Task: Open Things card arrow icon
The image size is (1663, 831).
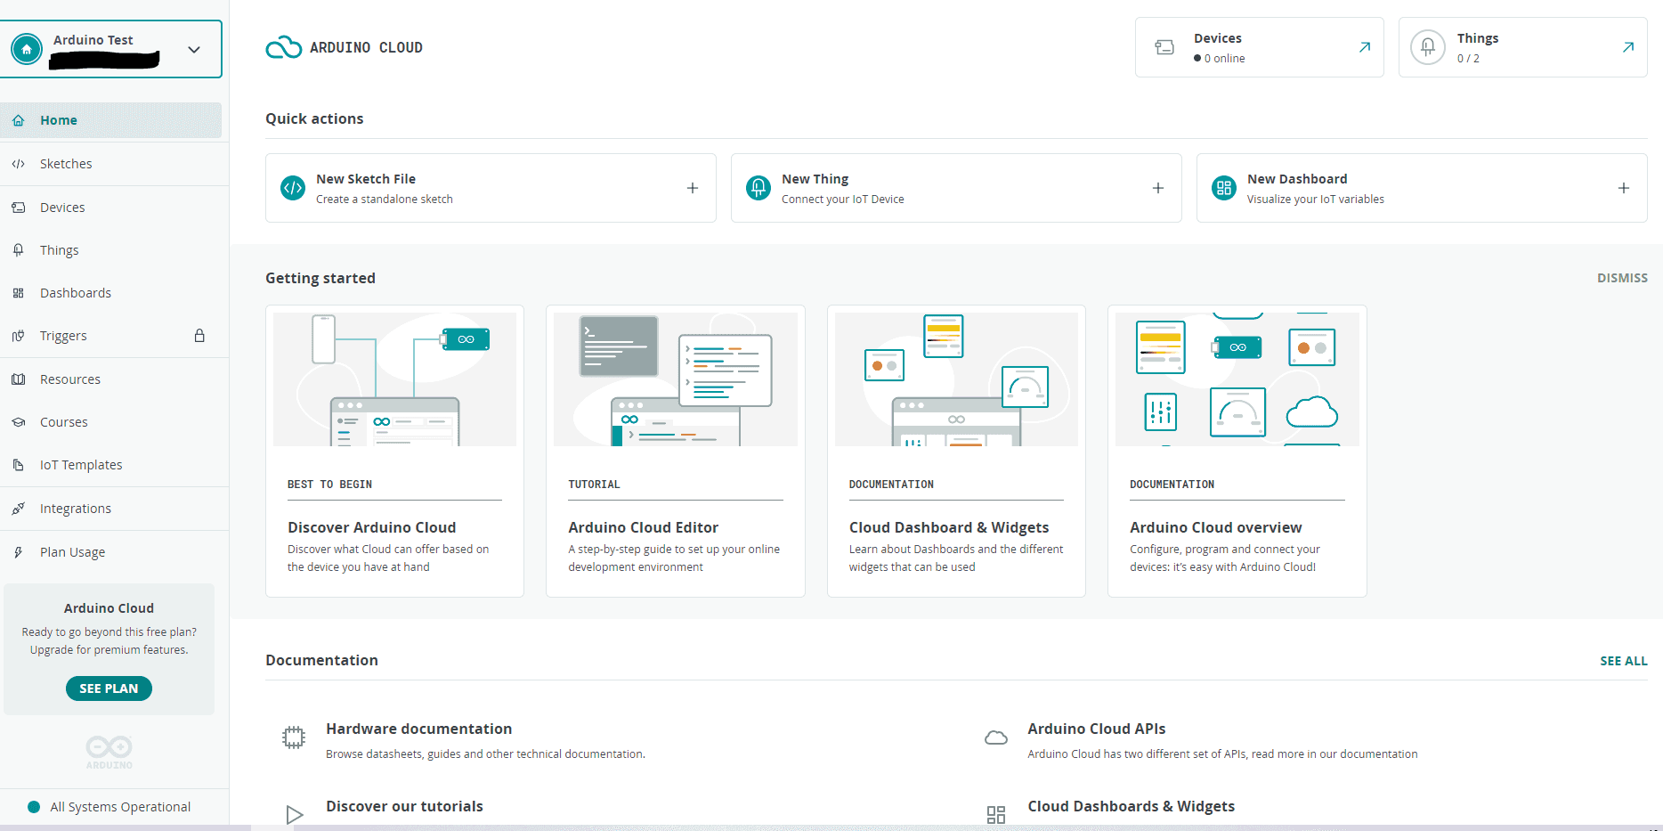Action: coord(1627,47)
